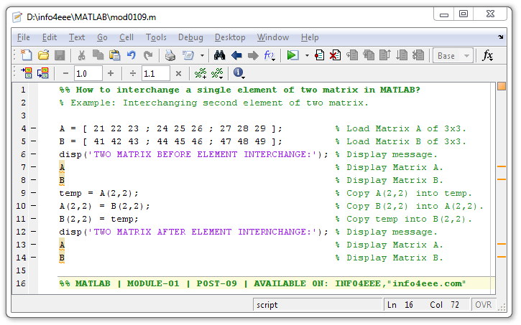Save the script with the floppy icon
Image resolution: width=521 pixels, height=325 pixels.
pyautogui.click(x=60, y=55)
